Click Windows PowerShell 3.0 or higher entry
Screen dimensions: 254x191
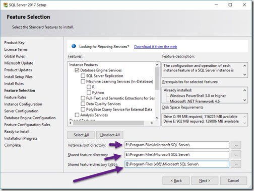pos(198,95)
